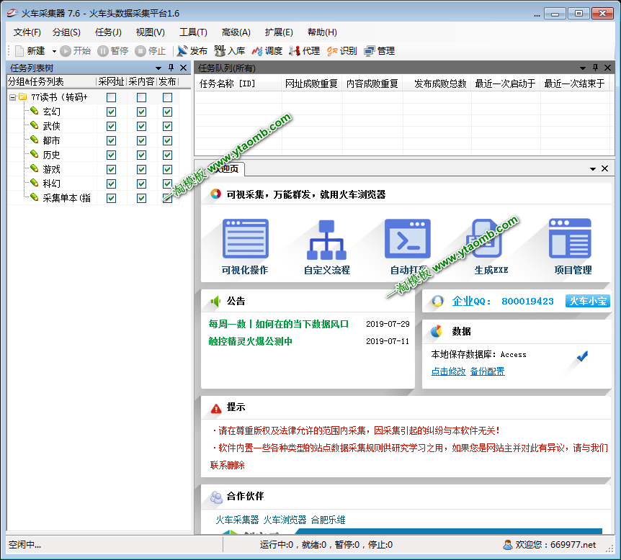Image resolution: width=621 pixels, height=560 pixels.
Task: Click the 备份配置 link
Action: (487, 371)
